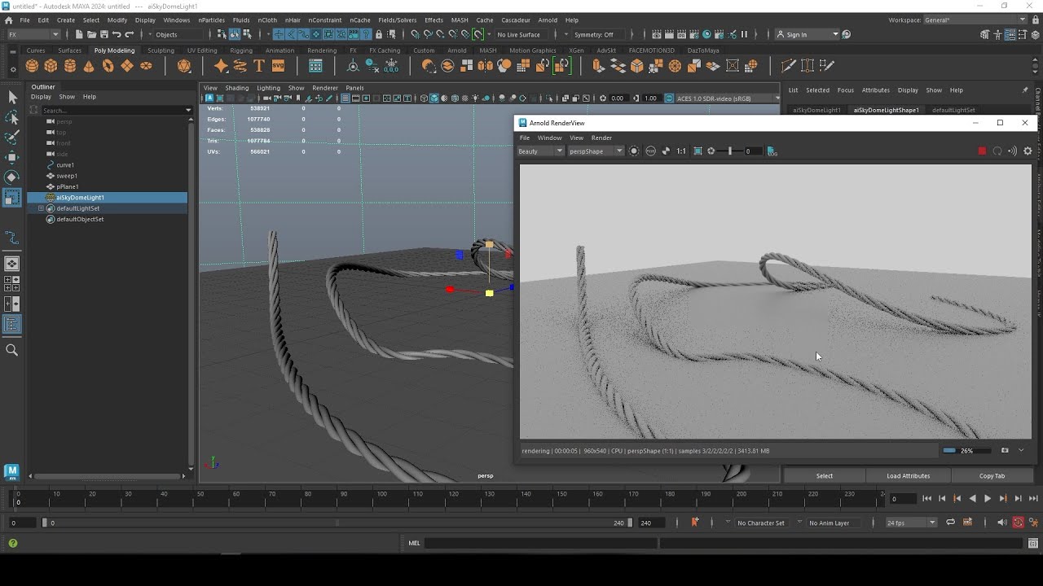The height and width of the screenshot is (586, 1043).
Task: Select the Select Tool arrow in toolbox
Action: [x=12, y=98]
